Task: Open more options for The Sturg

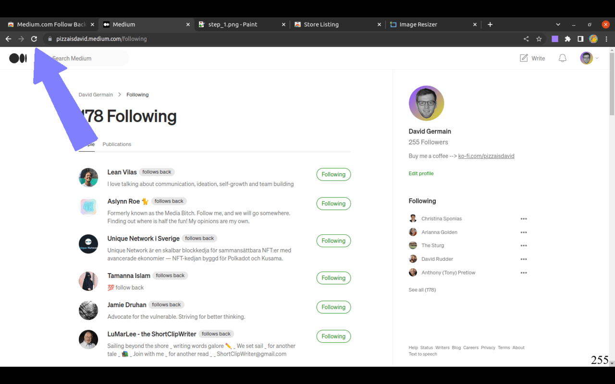Action: point(524,246)
